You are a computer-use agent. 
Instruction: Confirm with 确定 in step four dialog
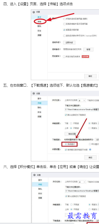(x=90, y=76)
